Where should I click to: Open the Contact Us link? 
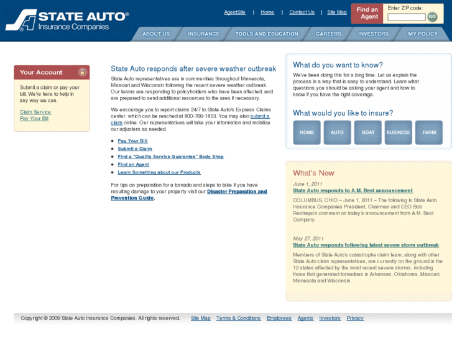302,12
